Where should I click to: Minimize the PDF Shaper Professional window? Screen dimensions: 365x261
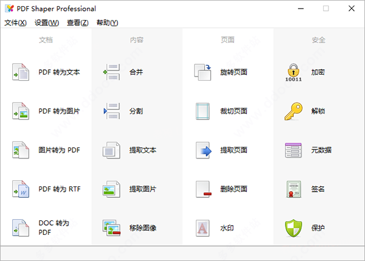(301, 8)
